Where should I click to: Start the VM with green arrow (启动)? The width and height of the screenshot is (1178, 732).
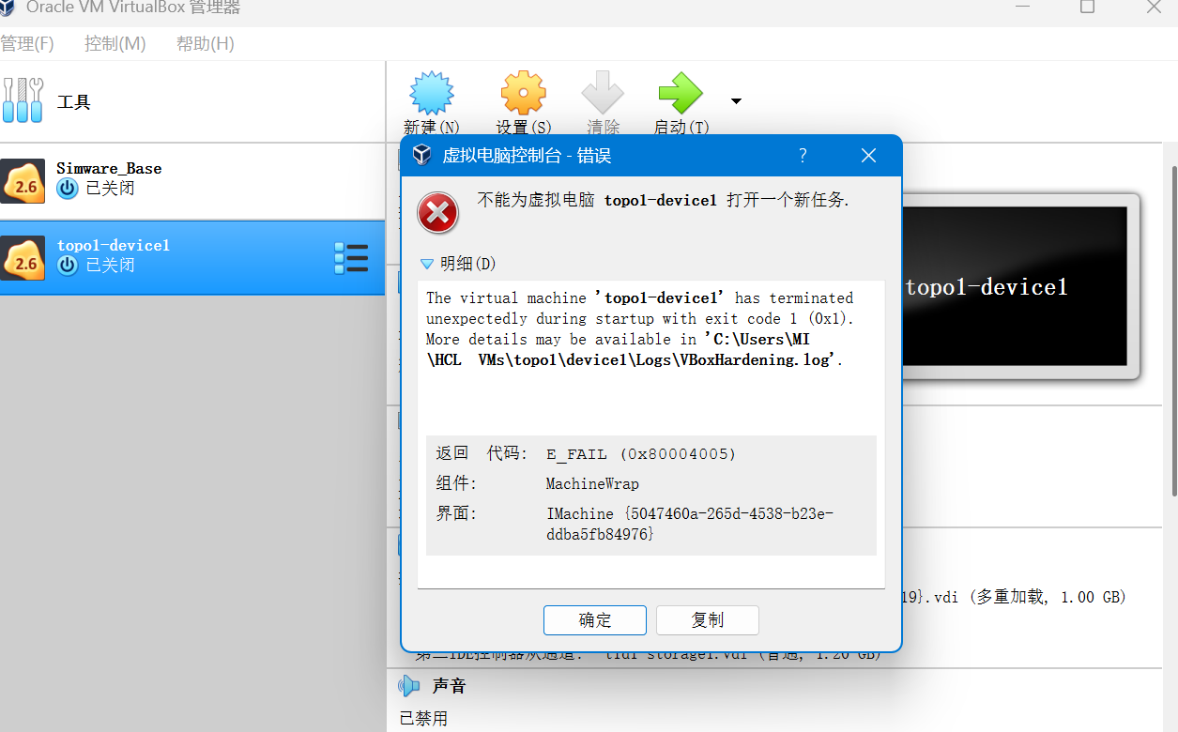coord(681,94)
